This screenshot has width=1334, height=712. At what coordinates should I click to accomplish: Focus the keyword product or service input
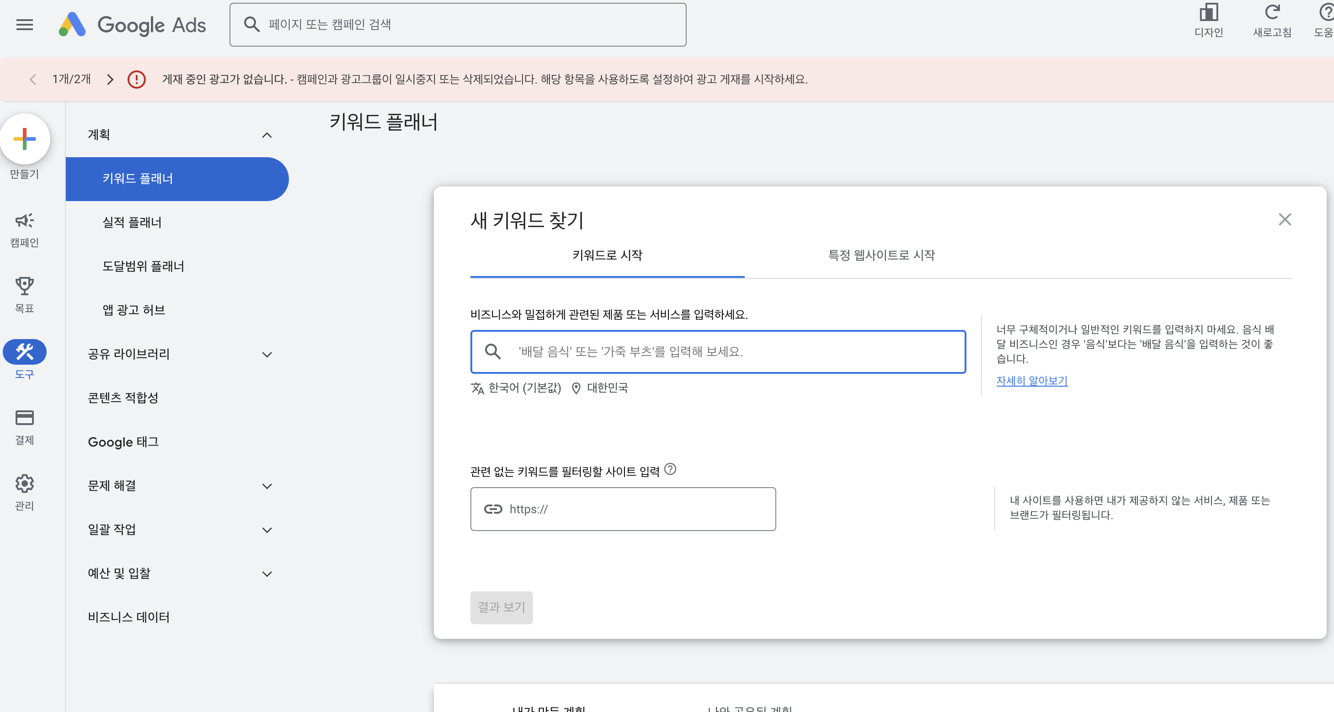[x=725, y=351]
